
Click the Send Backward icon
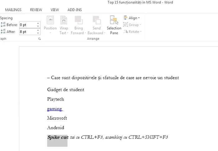point(97,20)
